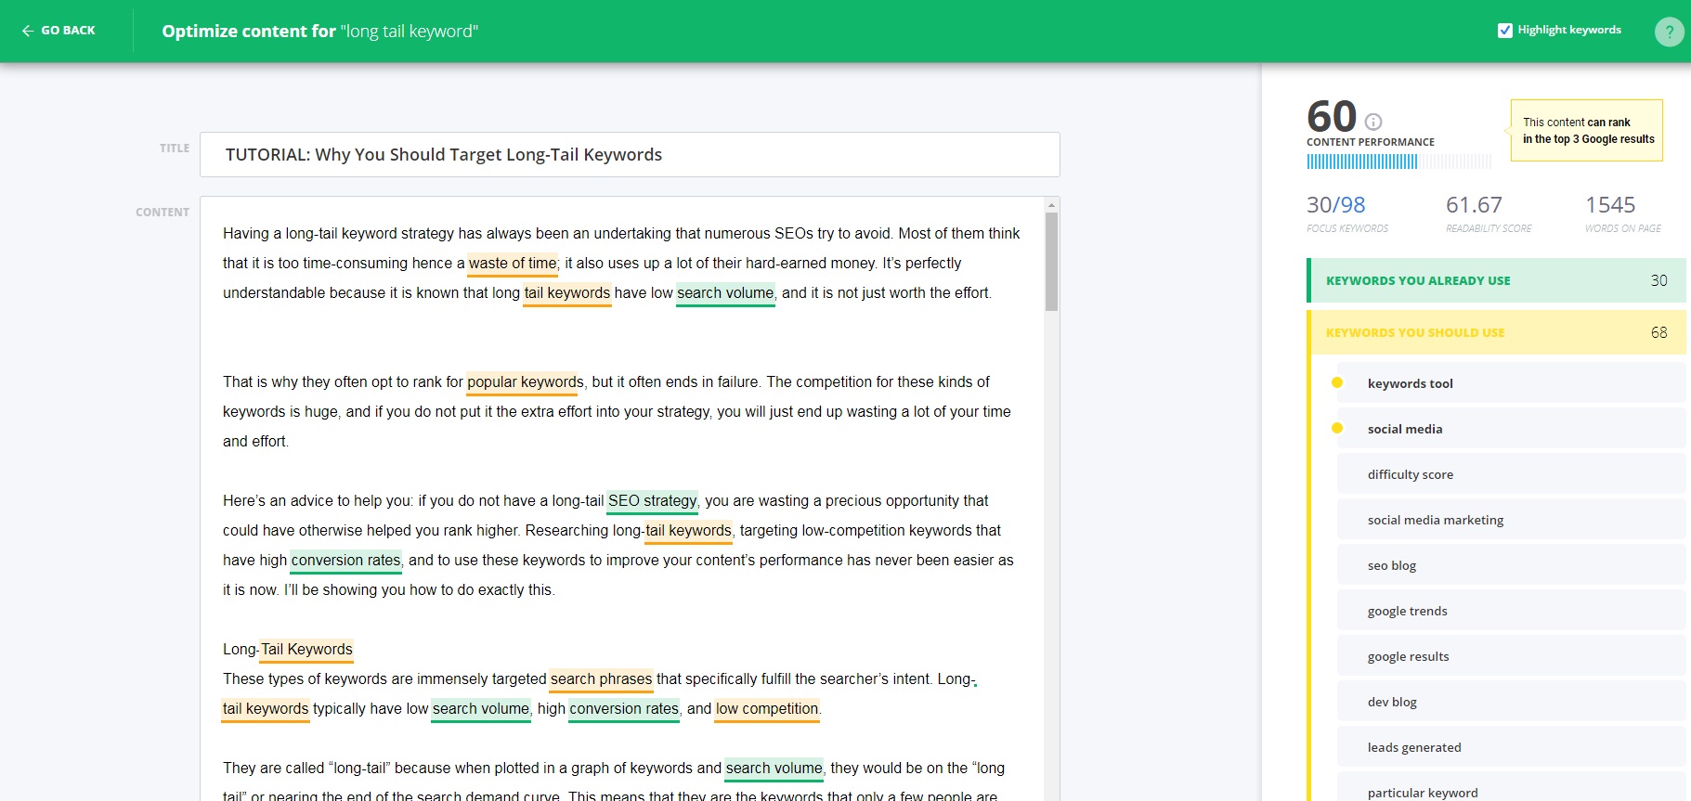
Task: Click the content performance progress bar
Action: [1398, 161]
